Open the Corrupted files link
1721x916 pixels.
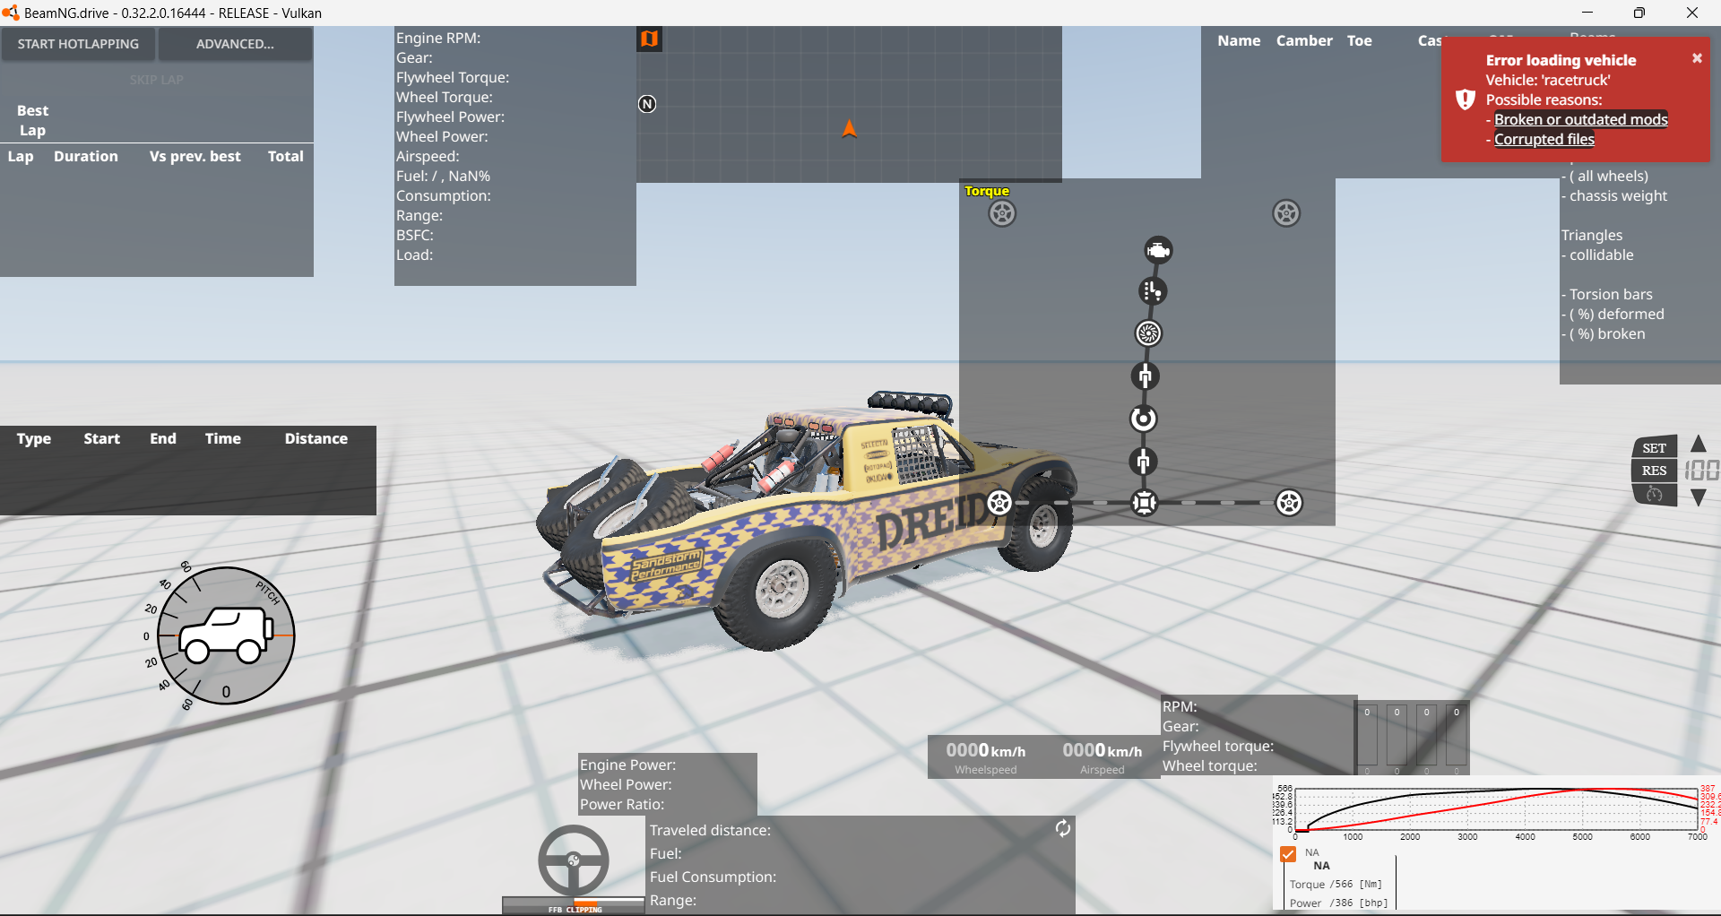[1544, 139]
